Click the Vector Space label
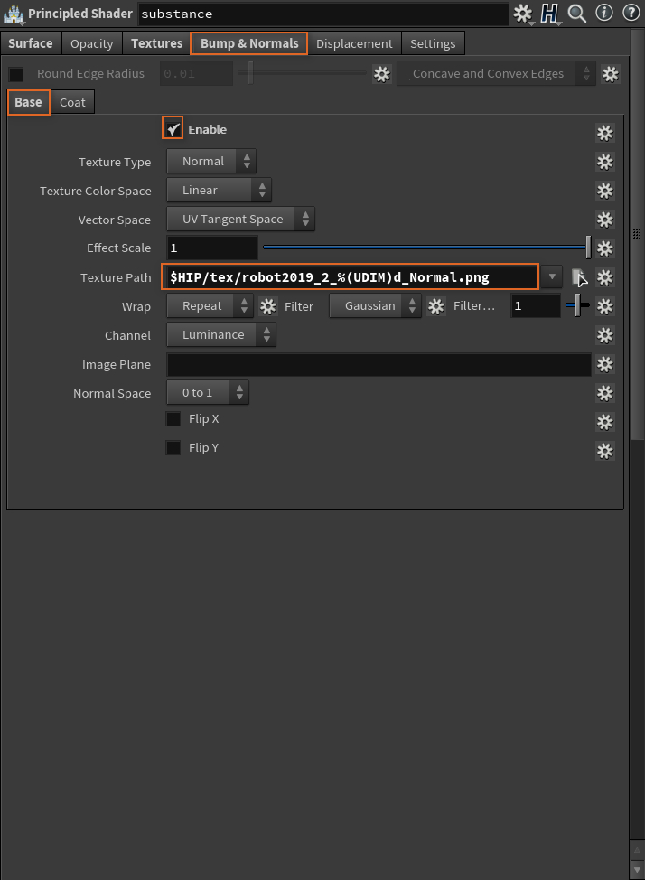 [115, 220]
